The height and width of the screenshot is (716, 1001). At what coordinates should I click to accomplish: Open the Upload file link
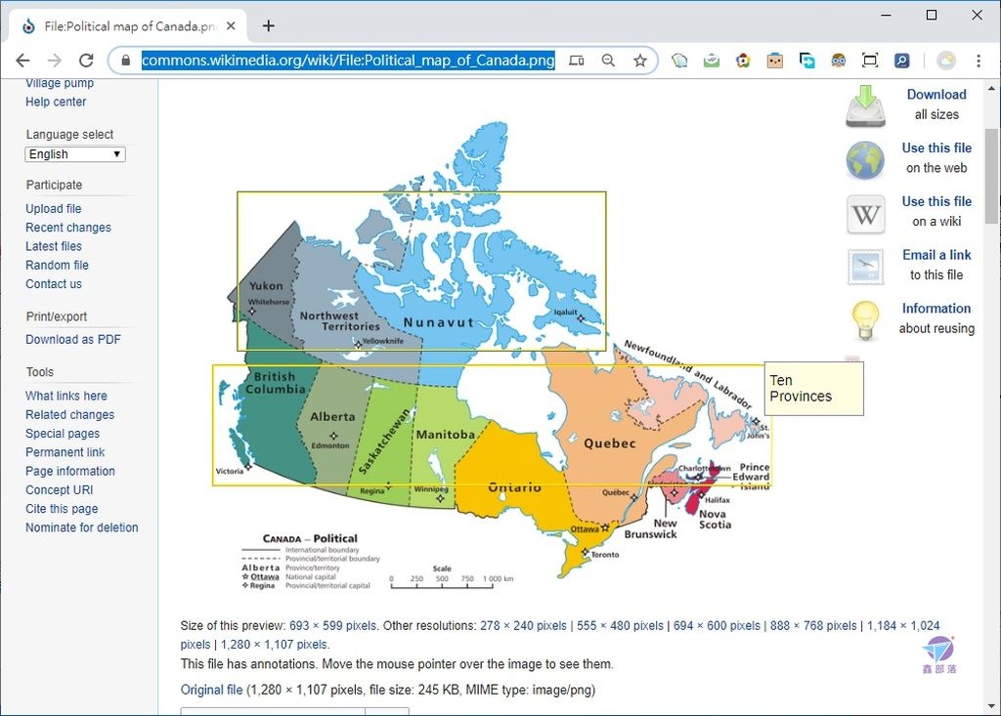[54, 209]
